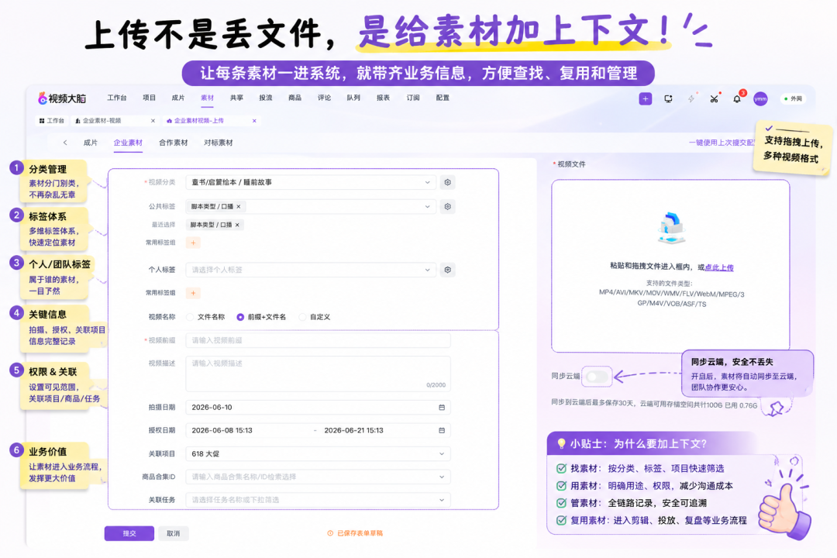Screen dimensions: 837x558
Task: Click the purple plus create button
Action: (645, 98)
